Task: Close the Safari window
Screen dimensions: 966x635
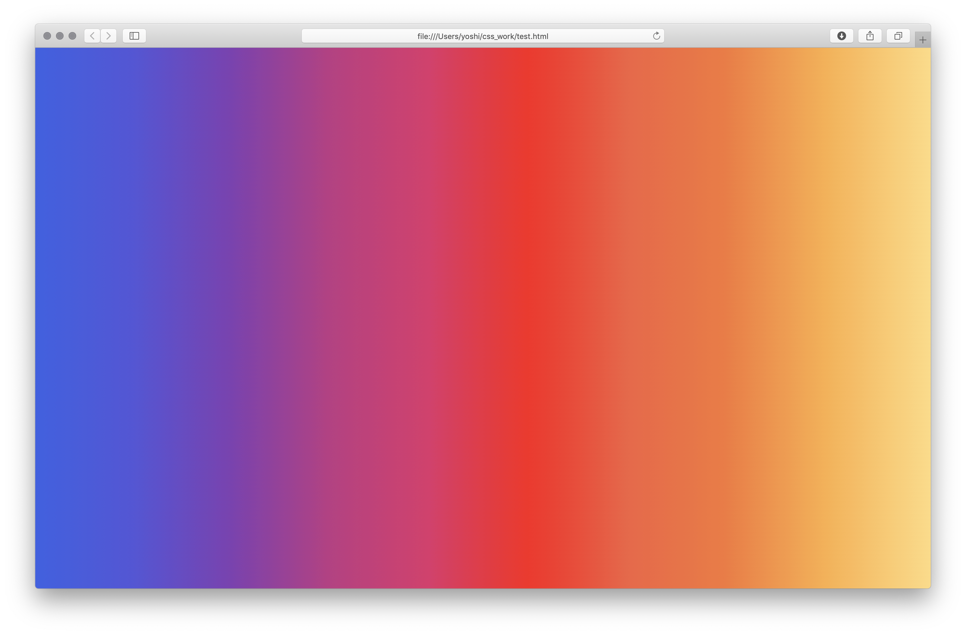Action: tap(47, 36)
